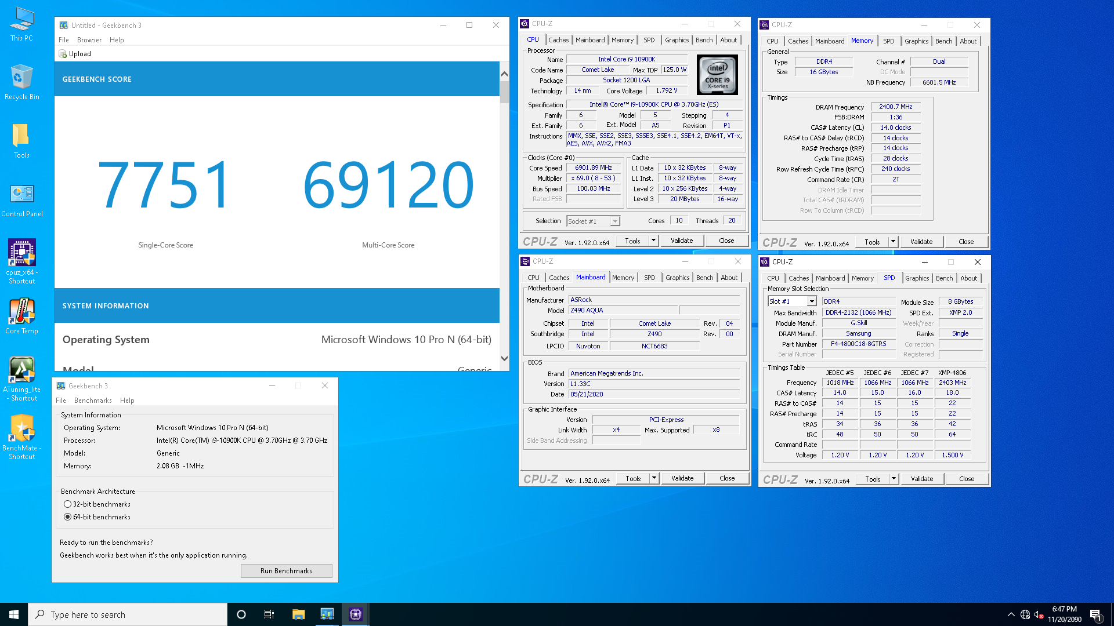Click the Z490 AQUA model field
This screenshot has width=1114, height=626.
623,311
